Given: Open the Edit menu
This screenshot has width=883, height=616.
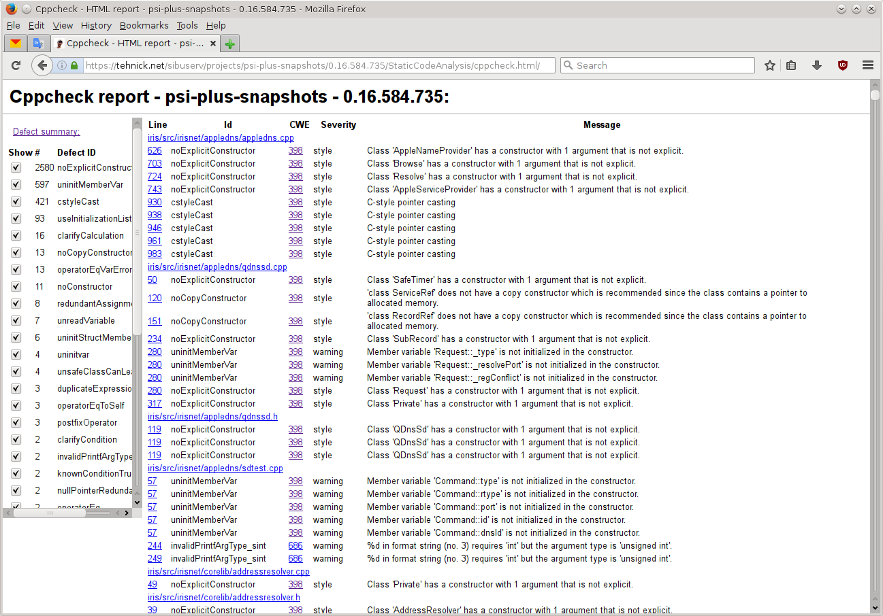Looking at the screenshot, I should [36, 25].
